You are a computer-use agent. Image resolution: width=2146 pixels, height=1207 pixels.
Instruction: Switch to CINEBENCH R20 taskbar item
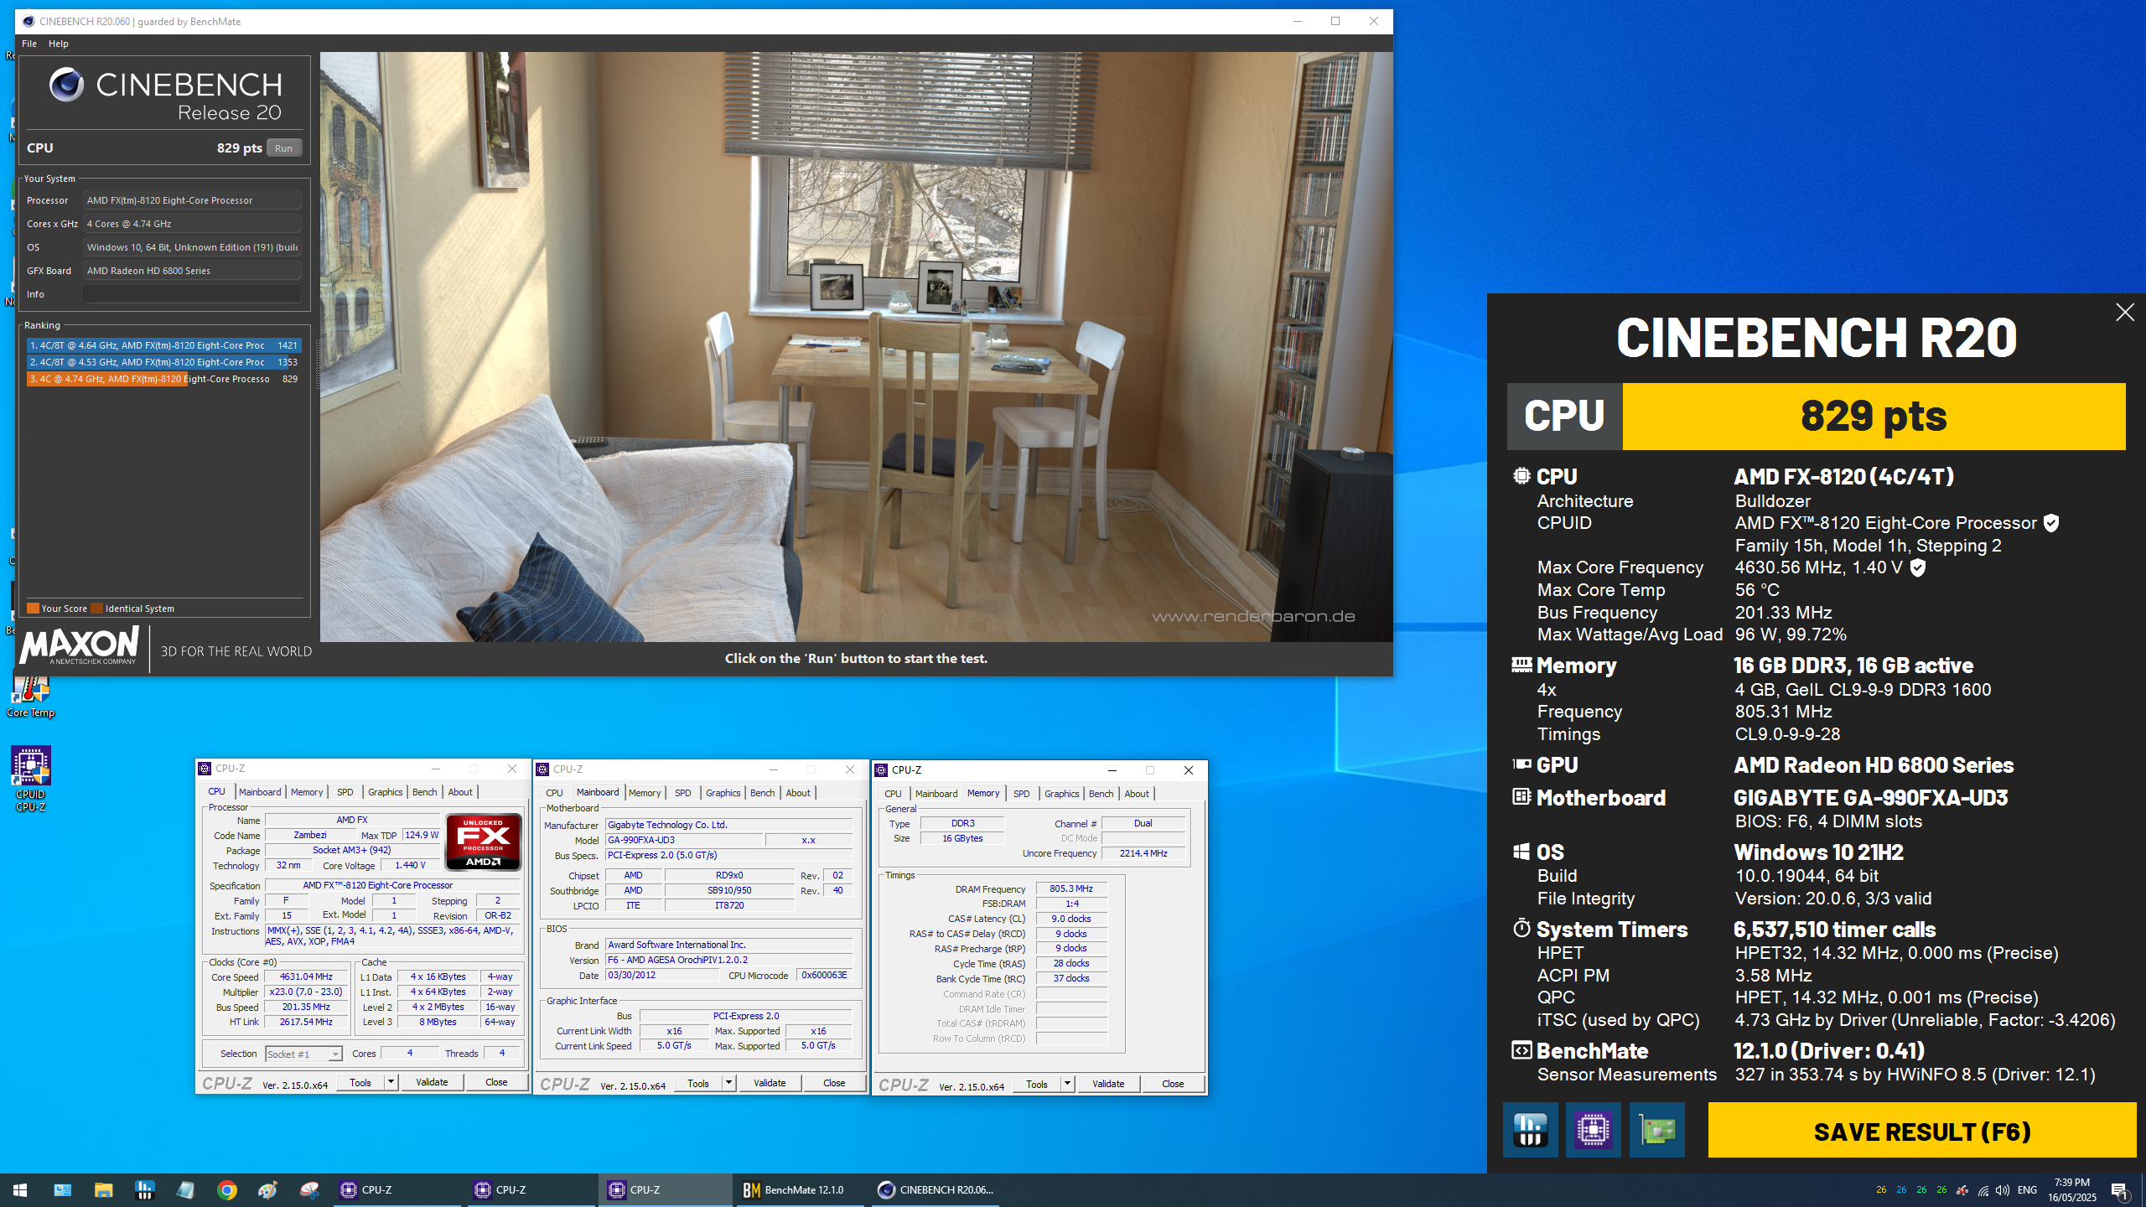pyautogui.click(x=934, y=1190)
